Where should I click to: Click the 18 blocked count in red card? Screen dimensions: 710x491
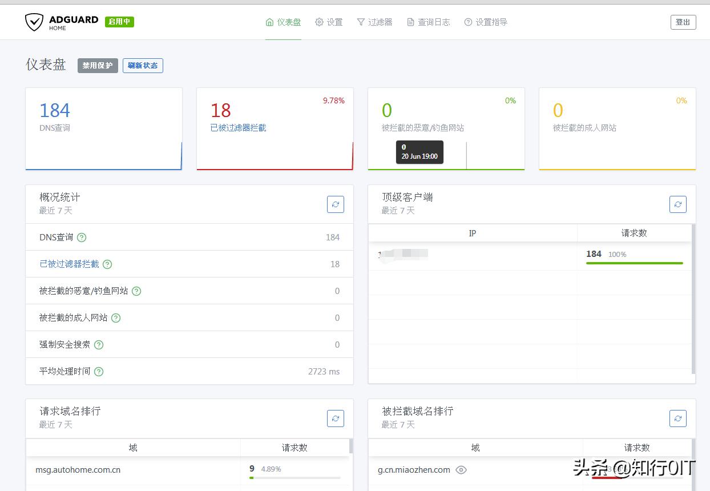tap(221, 110)
